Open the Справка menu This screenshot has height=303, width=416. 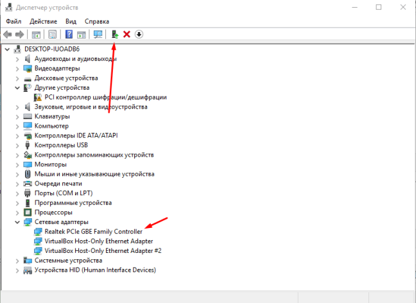[97, 21]
